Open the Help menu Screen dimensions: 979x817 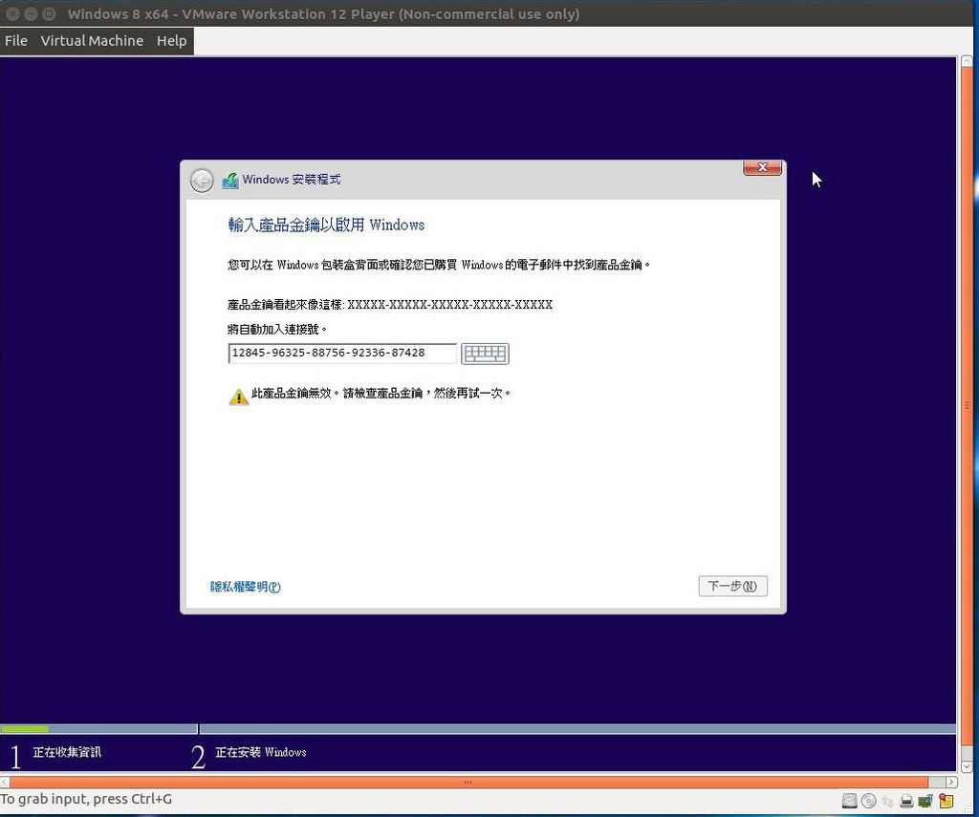click(171, 40)
